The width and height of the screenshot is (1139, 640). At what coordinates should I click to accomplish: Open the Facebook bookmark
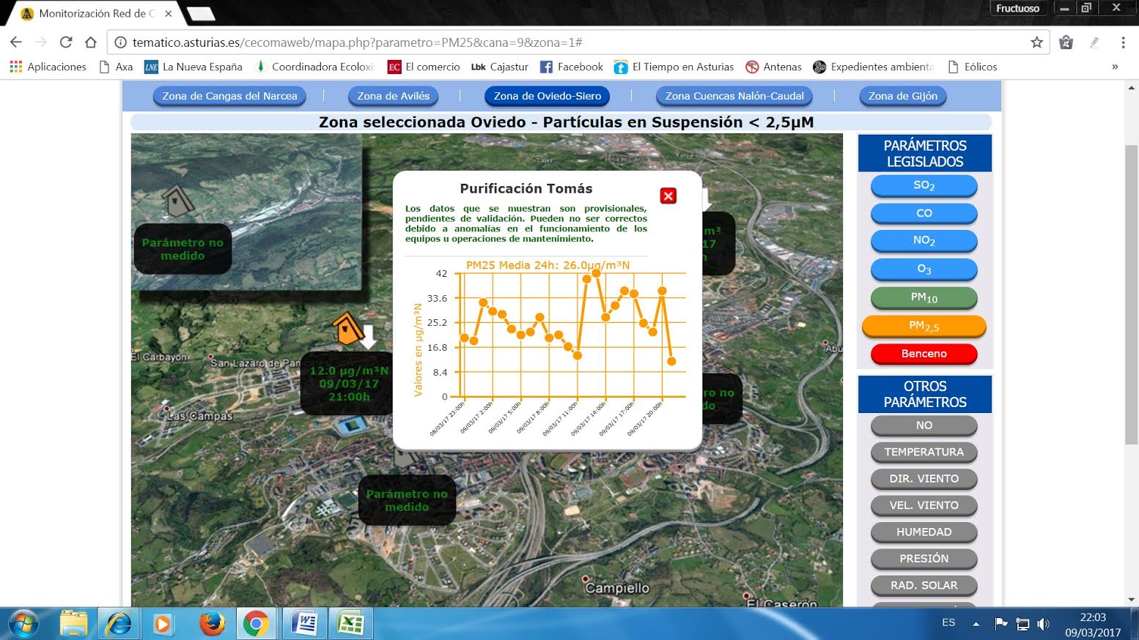coord(571,67)
